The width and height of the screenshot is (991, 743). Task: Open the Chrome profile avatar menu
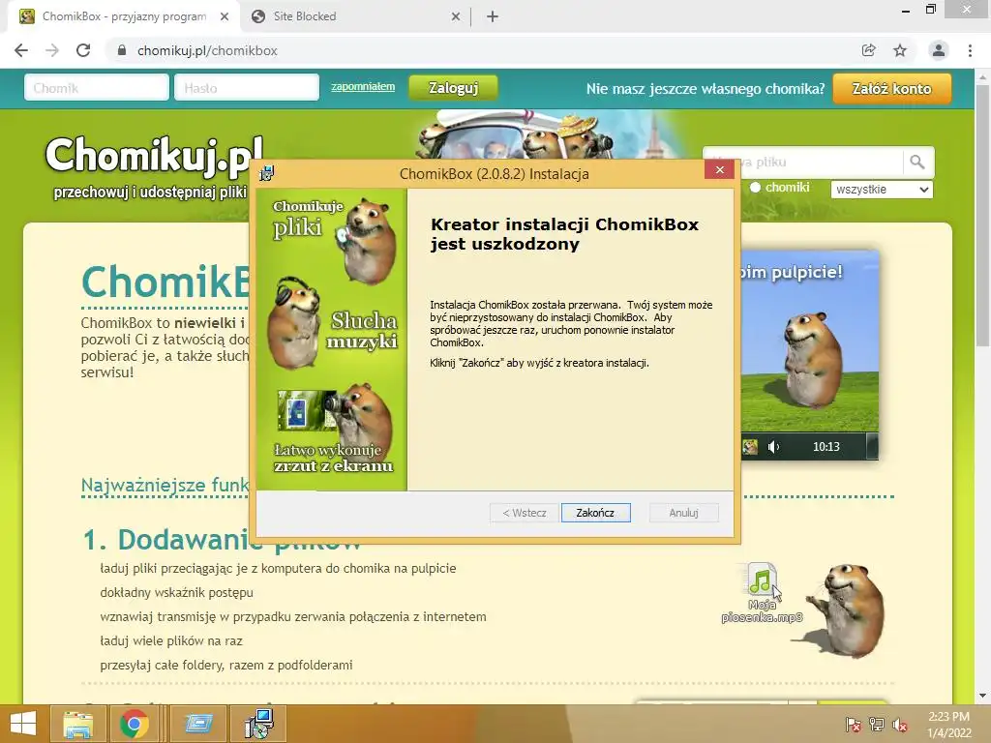click(x=939, y=50)
